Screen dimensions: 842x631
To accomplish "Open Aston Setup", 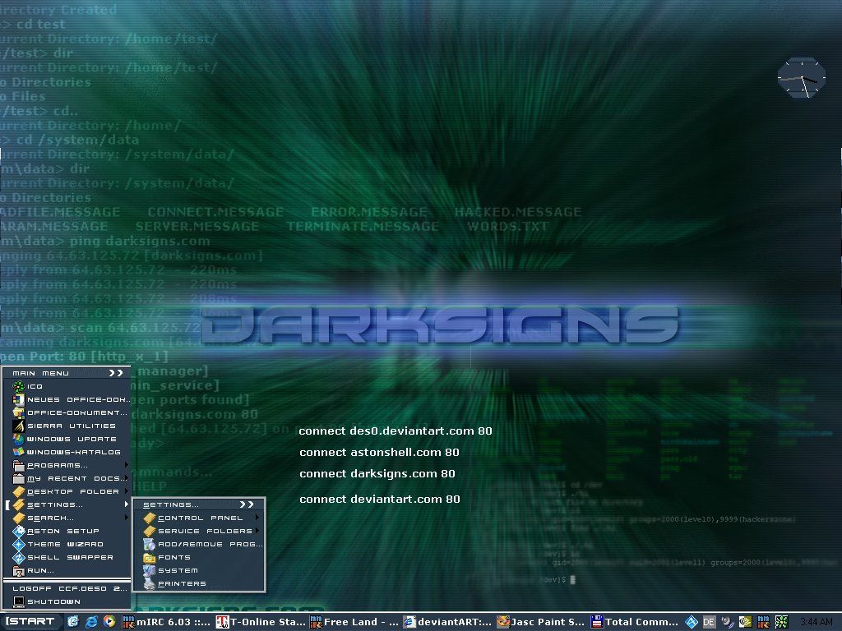I will tap(67, 532).
